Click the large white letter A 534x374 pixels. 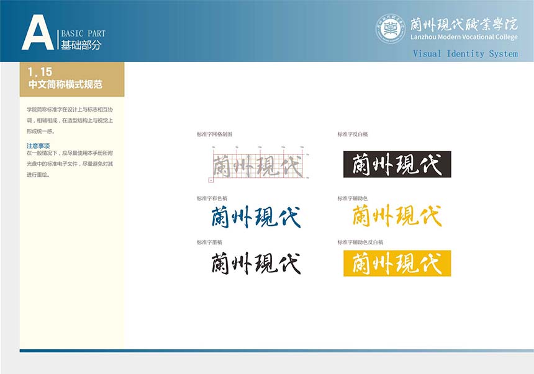[x=37, y=32]
